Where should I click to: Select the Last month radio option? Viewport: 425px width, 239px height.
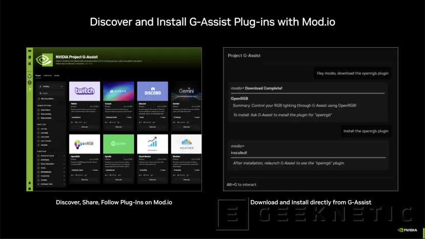pyautogui.click(x=38, y=137)
